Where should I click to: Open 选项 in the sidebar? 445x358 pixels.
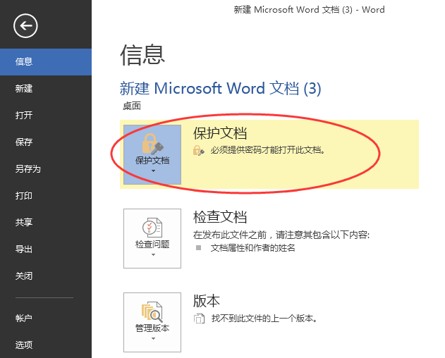pyautogui.click(x=46, y=345)
